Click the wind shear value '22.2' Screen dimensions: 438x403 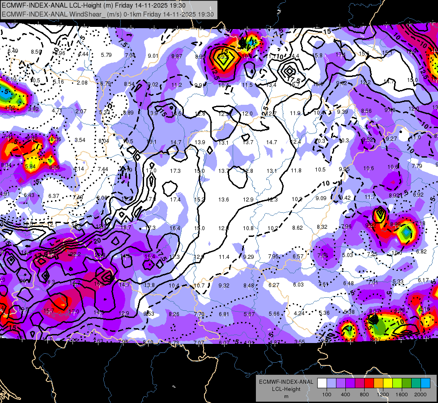(75, 254)
